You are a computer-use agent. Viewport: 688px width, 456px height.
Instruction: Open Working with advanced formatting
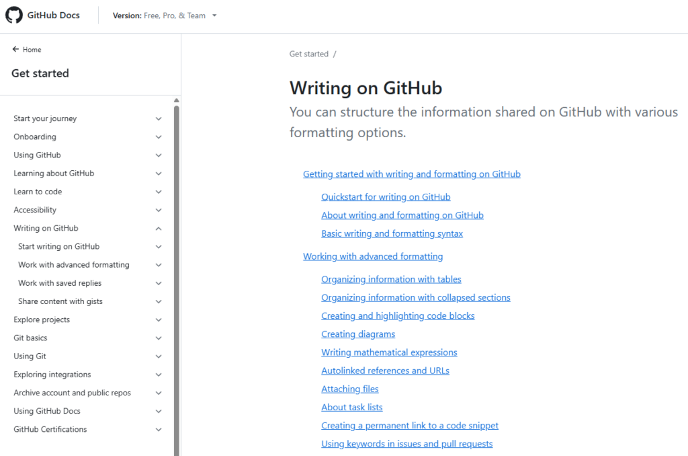coord(373,256)
